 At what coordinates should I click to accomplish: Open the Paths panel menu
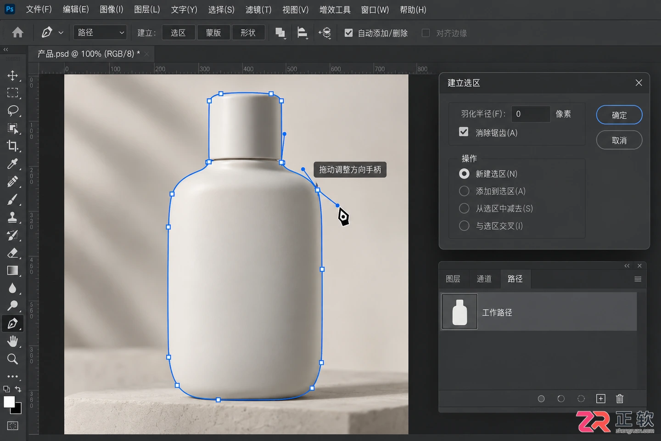pos(638,279)
